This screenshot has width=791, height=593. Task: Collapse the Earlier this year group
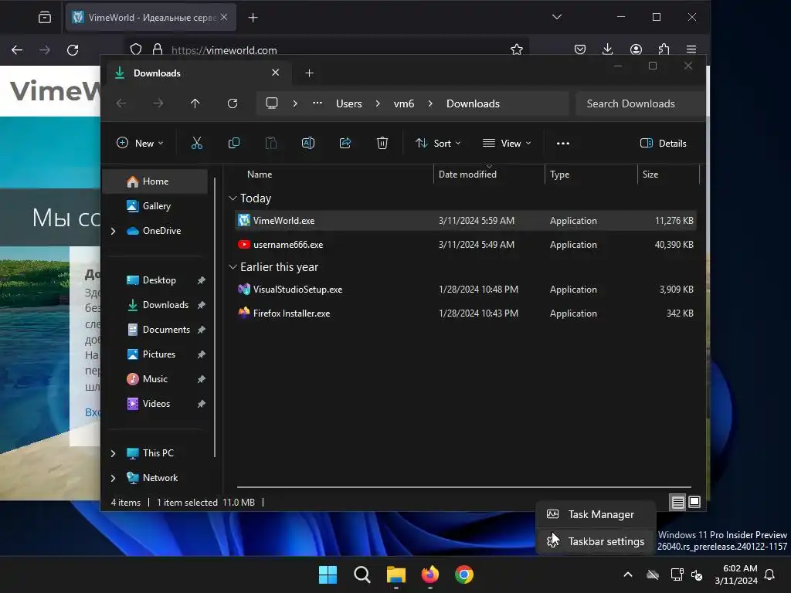tap(233, 266)
